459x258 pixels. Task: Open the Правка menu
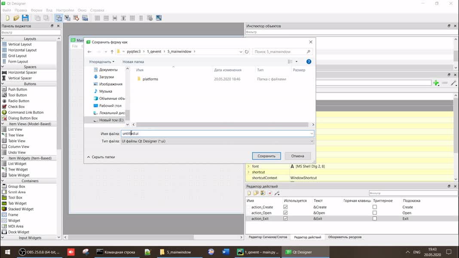pos(21,10)
